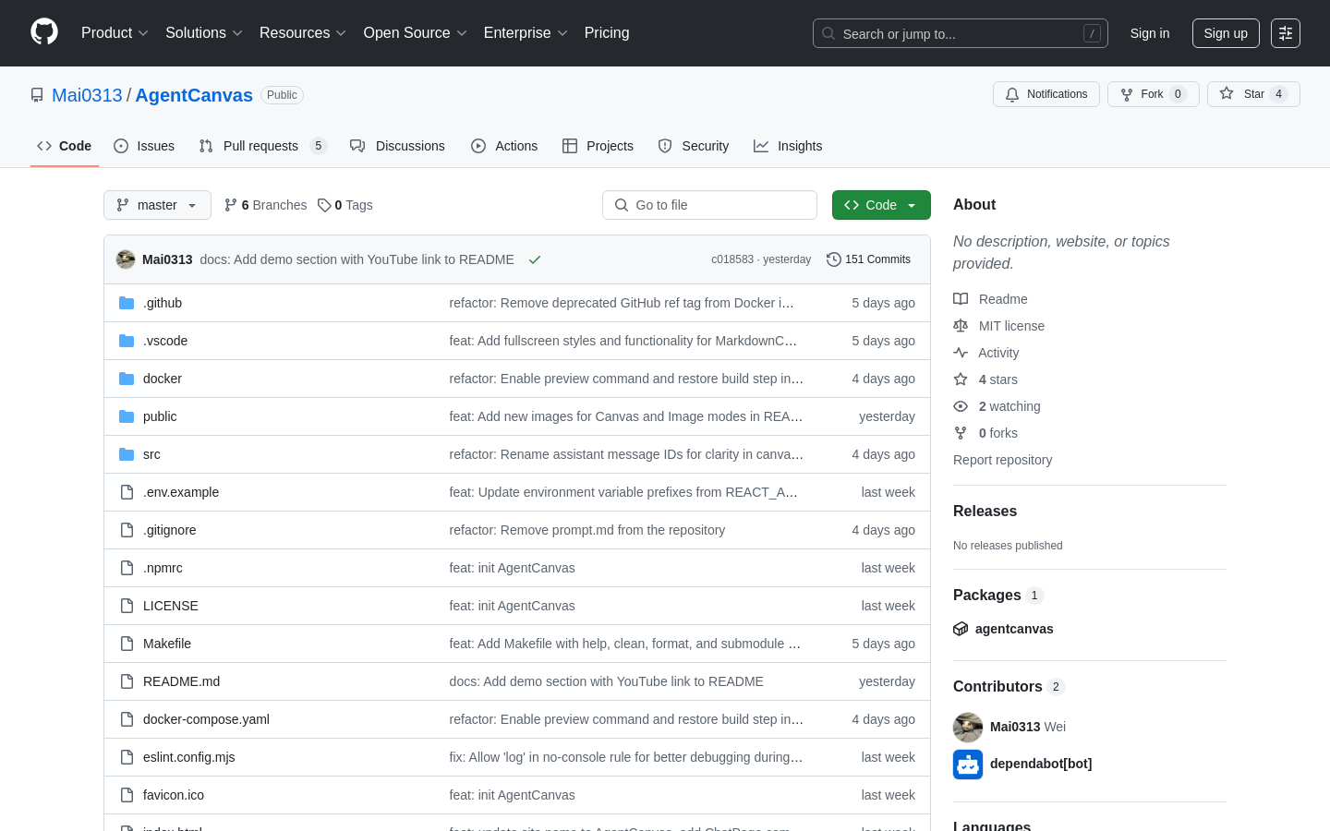The height and width of the screenshot is (831, 1330).
Task: Expand the Solutions menu
Action: click(x=204, y=33)
